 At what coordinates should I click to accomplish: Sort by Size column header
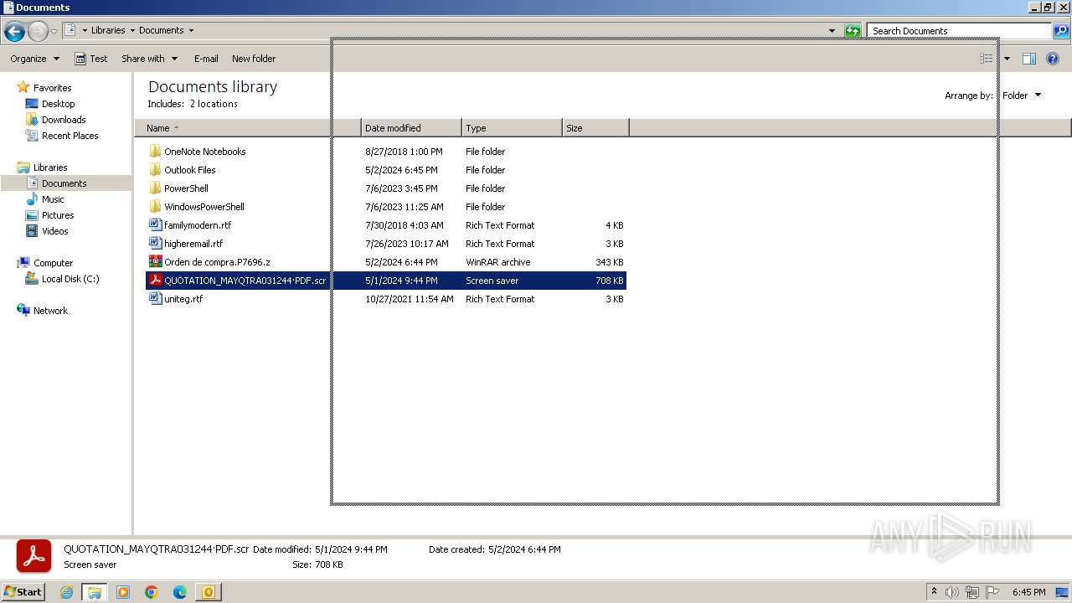point(595,128)
